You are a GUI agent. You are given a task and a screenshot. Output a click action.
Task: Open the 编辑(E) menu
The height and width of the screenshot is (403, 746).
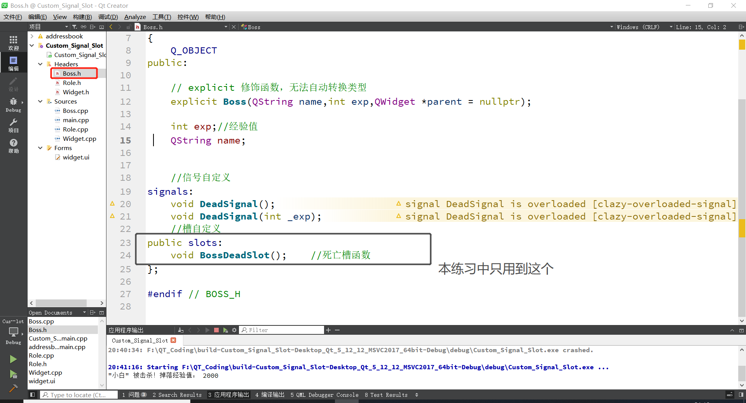click(37, 17)
